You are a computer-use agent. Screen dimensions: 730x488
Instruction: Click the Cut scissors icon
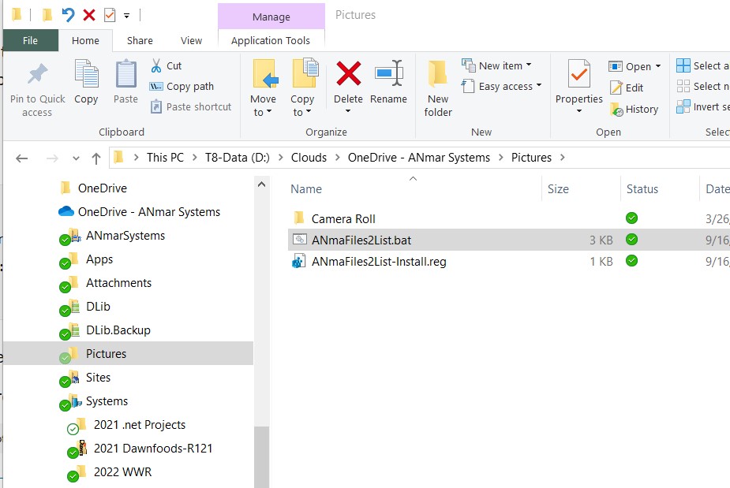(156, 65)
